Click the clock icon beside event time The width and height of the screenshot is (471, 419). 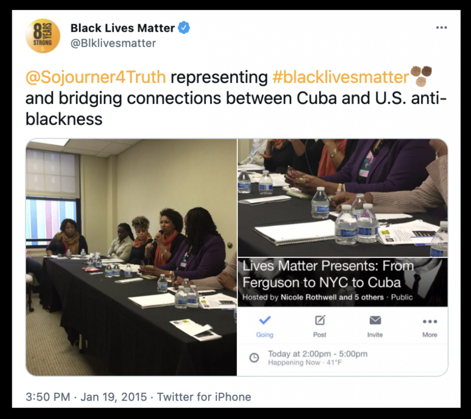point(254,358)
